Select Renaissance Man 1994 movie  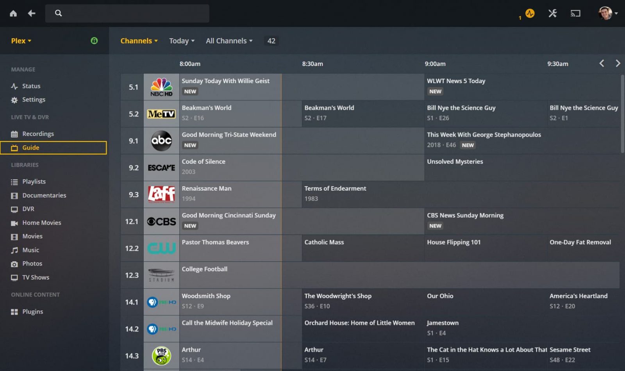240,194
